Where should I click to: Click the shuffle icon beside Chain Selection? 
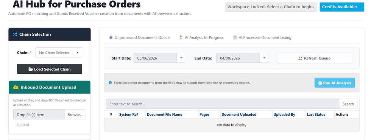tap(15, 34)
